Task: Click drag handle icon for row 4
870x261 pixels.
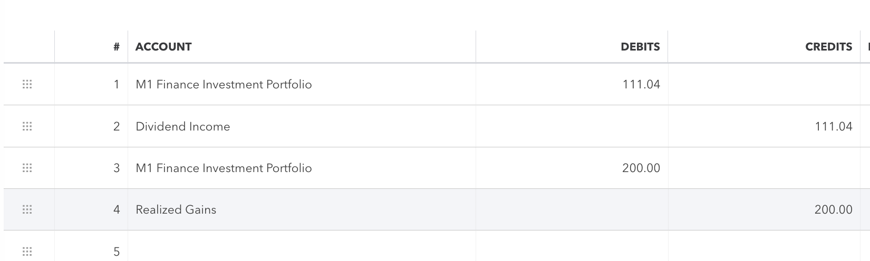Action: pyautogui.click(x=27, y=209)
